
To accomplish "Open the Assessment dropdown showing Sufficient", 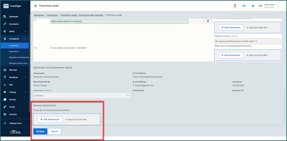I will (82, 96).
